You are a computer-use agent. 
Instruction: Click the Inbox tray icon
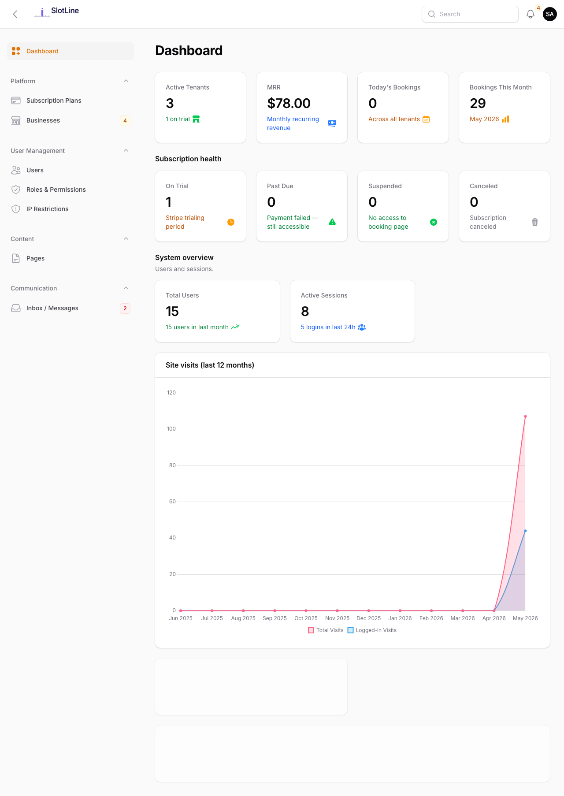pos(16,308)
